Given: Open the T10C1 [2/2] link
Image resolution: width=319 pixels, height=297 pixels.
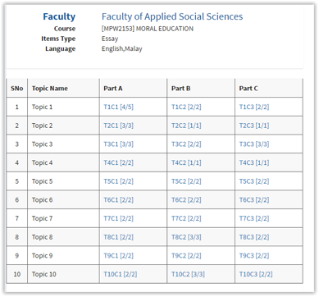Looking at the screenshot, I should point(121,274).
